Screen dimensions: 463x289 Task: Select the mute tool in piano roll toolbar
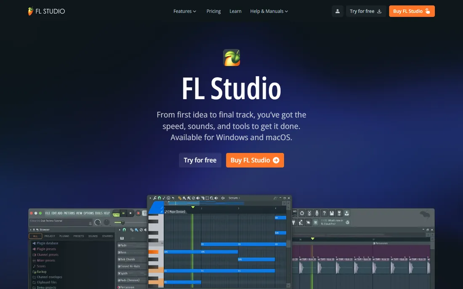pos(198,198)
